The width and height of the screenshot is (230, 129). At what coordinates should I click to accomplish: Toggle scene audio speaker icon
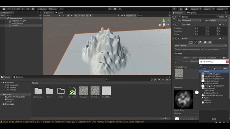pos(72,15)
